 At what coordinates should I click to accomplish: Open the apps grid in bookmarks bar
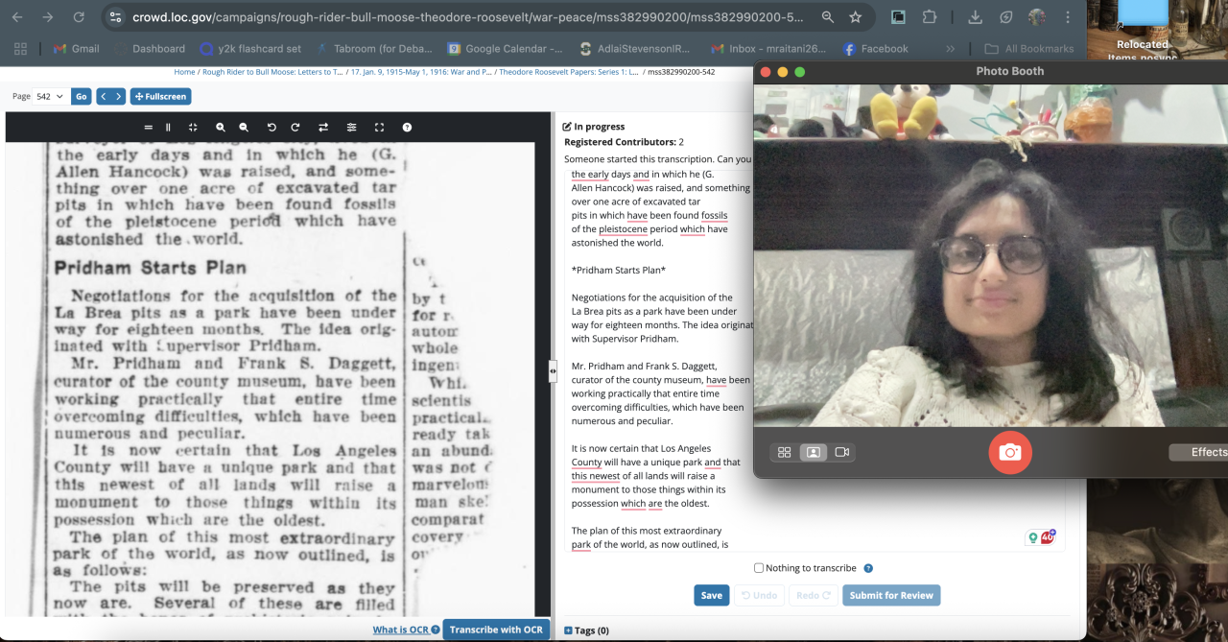pos(21,49)
